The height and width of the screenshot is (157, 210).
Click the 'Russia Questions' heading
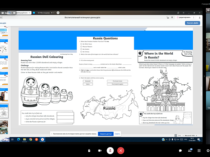point(105,38)
